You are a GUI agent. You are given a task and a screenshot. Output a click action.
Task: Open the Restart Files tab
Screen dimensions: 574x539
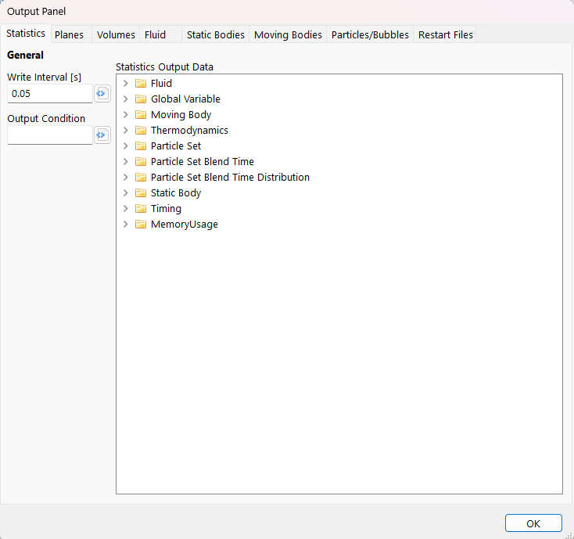tap(445, 35)
